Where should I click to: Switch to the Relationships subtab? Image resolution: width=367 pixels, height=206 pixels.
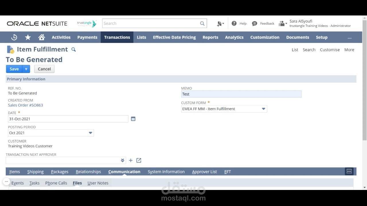[88, 172]
